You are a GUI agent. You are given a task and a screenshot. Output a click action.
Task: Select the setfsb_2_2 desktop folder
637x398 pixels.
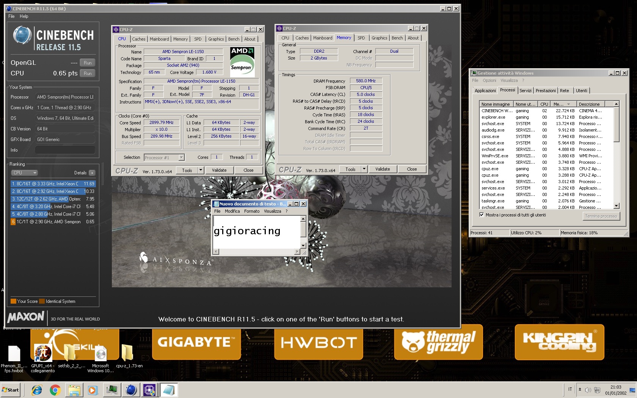point(71,357)
